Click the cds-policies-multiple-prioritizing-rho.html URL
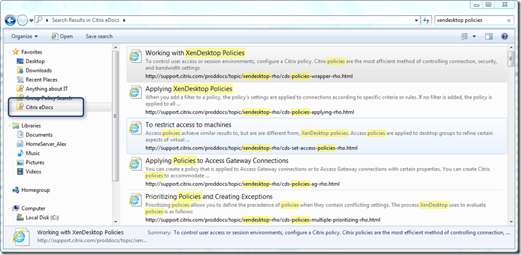521x255 pixels. click(263, 220)
